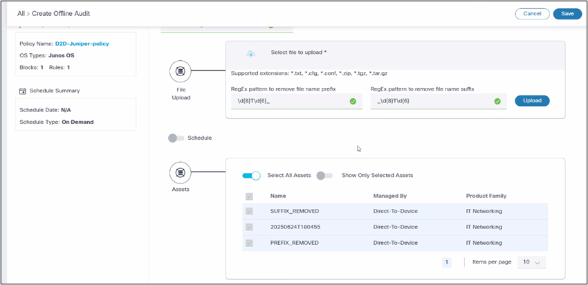Screen dimensions: 588x285
Task: Click the Assets step icon
Action: tap(181, 172)
